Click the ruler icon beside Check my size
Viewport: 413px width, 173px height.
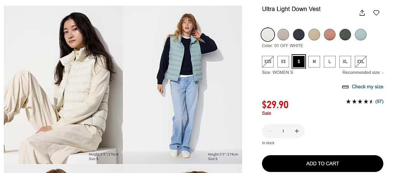click(x=345, y=87)
